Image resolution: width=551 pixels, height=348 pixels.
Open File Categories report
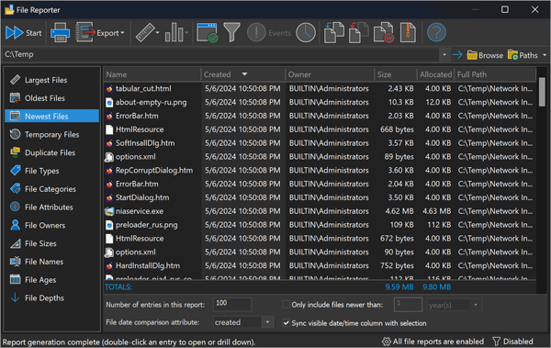(x=52, y=189)
